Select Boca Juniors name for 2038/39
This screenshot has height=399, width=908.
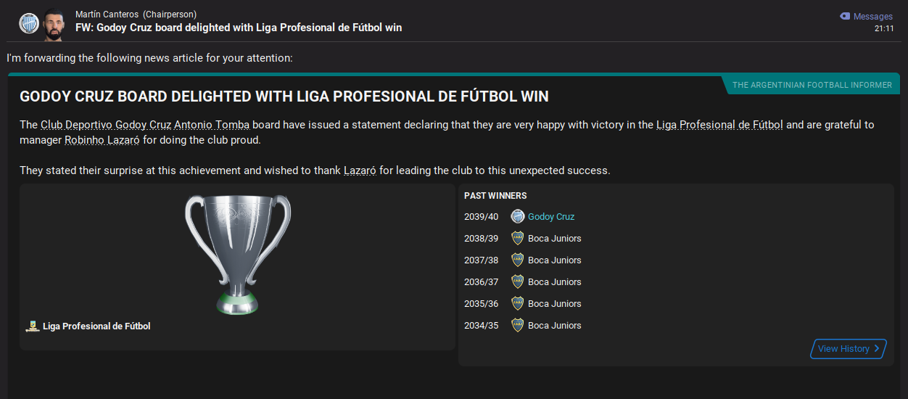tap(554, 239)
